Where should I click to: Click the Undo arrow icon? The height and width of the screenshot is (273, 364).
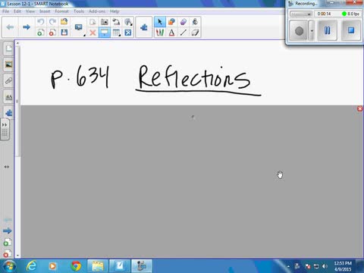(x=40, y=22)
